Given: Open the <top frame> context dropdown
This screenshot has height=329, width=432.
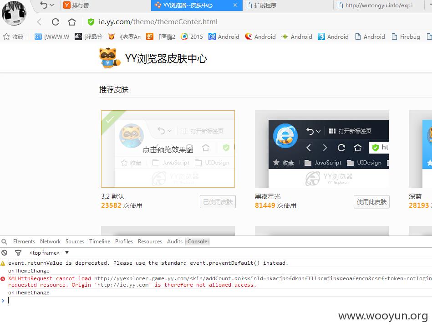Looking at the screenshot, I should pyautogui.click(x=49, y=252).
